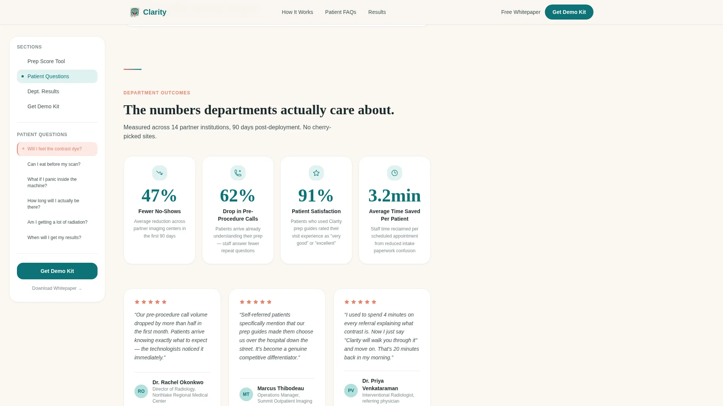
Task: Click Get Demo Kit button in header
Action: (x=569, y=12)
